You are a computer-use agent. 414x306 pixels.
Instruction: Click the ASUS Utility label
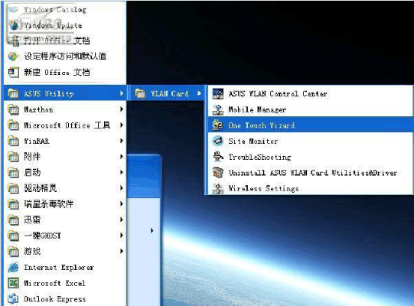pyautogui.click(x=49, y=94)
